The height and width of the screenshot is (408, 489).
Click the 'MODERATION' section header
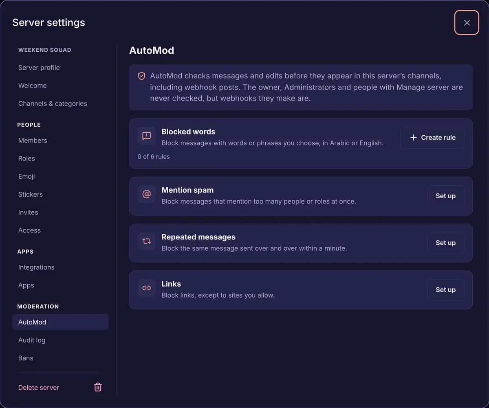[38, 306]
